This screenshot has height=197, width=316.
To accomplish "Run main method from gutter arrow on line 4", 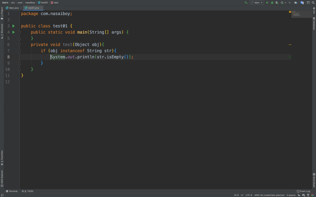I will [13, 32].
